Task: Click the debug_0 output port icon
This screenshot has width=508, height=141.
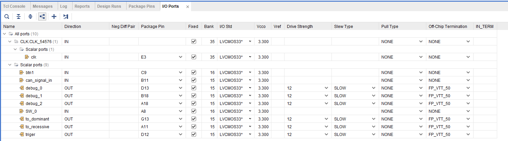Action: 22,88
